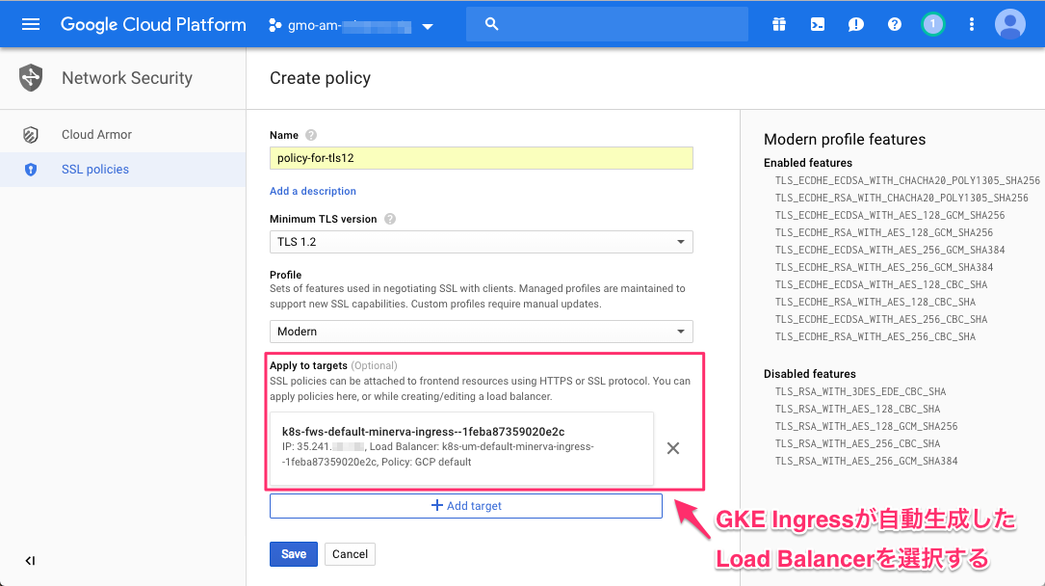The width and height of the screenshot is (1045, 586).
Task: Open the Minimum TLS version dropdown
Action: 481,242
